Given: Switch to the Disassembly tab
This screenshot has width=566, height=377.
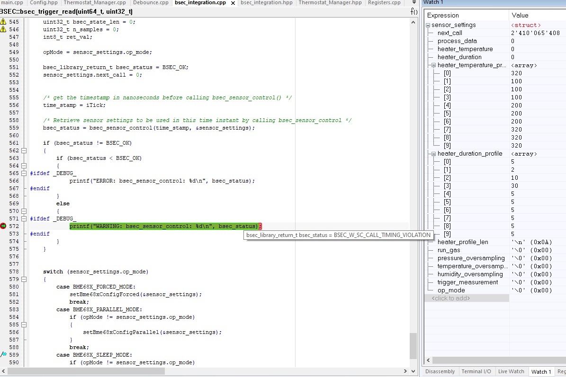Looking at the screenshot, I should 440,371.
